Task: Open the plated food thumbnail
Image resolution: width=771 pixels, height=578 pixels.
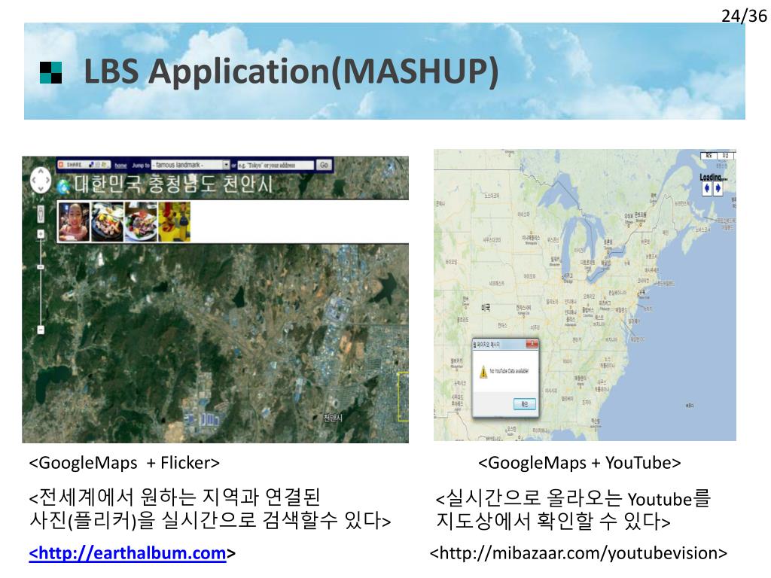Action: (141, 222)
